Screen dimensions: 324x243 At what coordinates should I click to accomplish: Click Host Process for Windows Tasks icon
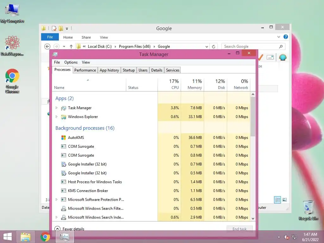click(63, 182)
